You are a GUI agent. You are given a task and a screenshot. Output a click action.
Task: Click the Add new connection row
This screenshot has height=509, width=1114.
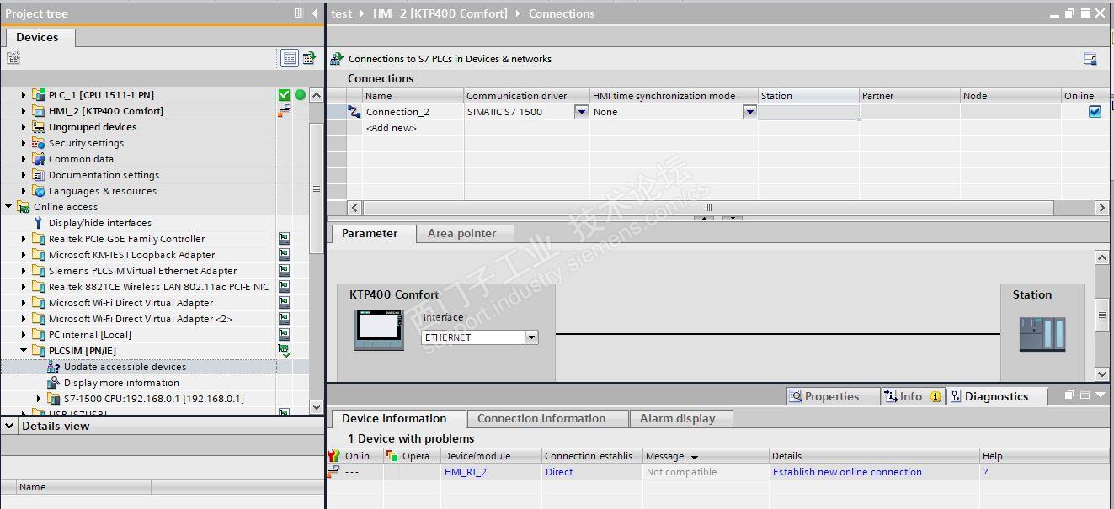(x=392, y=128)
